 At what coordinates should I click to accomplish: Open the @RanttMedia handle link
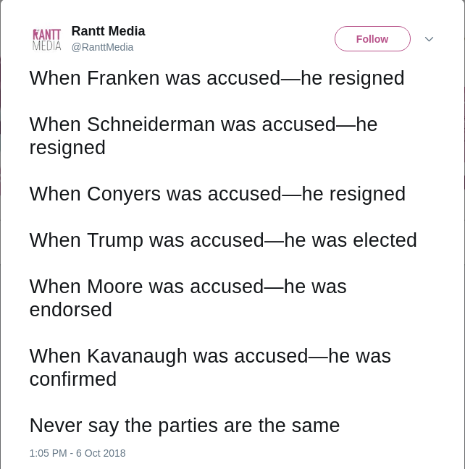[102, 47]
